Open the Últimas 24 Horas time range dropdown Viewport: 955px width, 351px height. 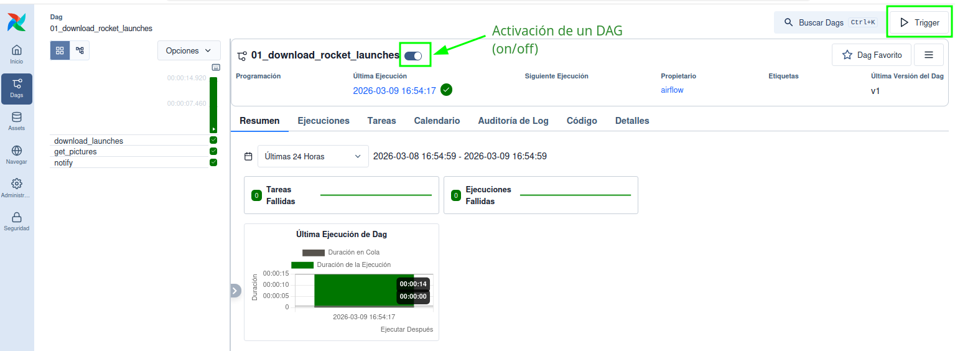coord(313,156)
